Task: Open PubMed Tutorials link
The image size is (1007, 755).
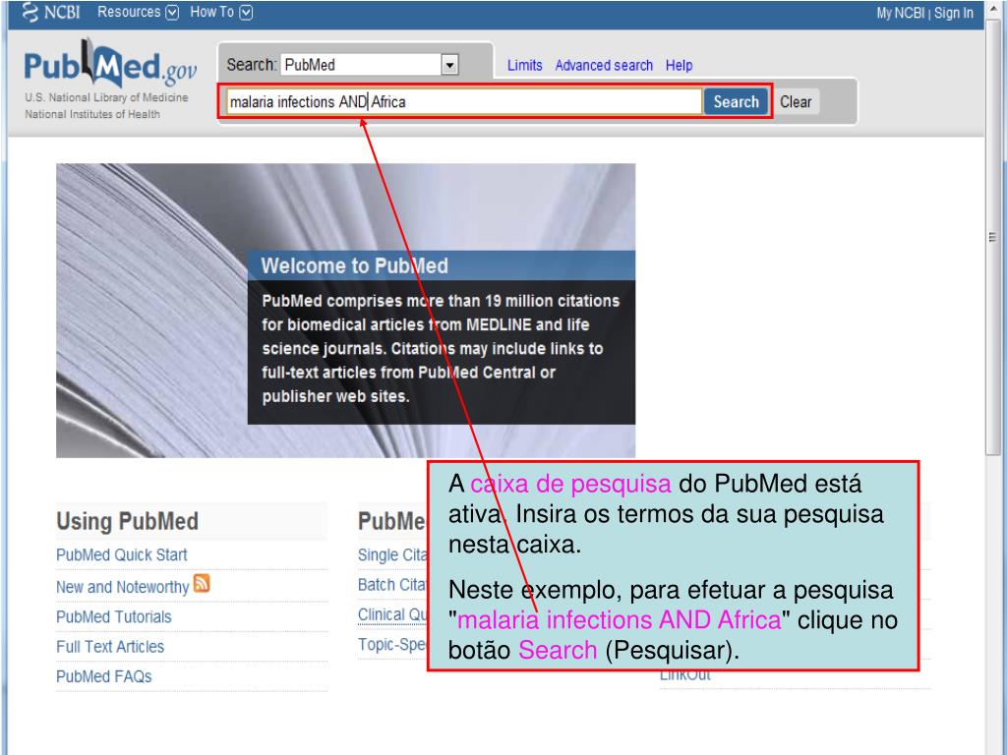Action: click(x=114, y=617)
